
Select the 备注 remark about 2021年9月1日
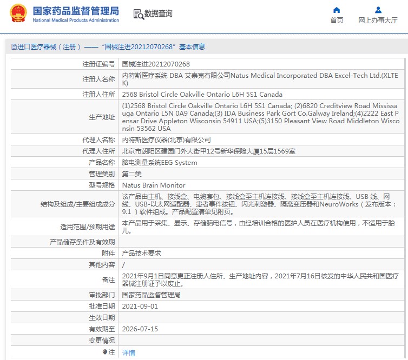(260, 279)
